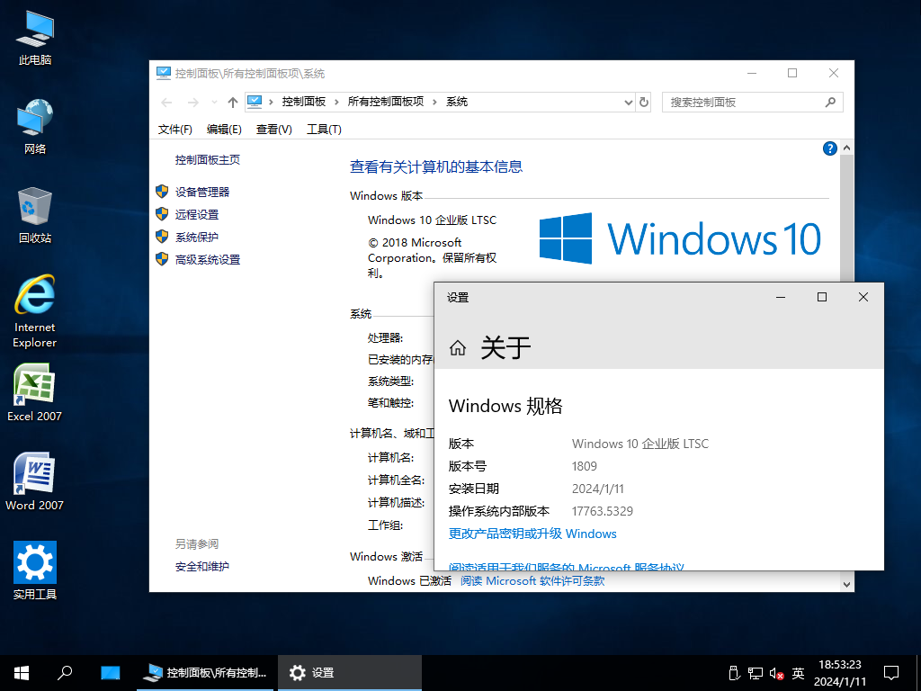921x691 pixels.
Task: Expand chevron after 控制面板 breadcrumb
Action: point(336,103)
